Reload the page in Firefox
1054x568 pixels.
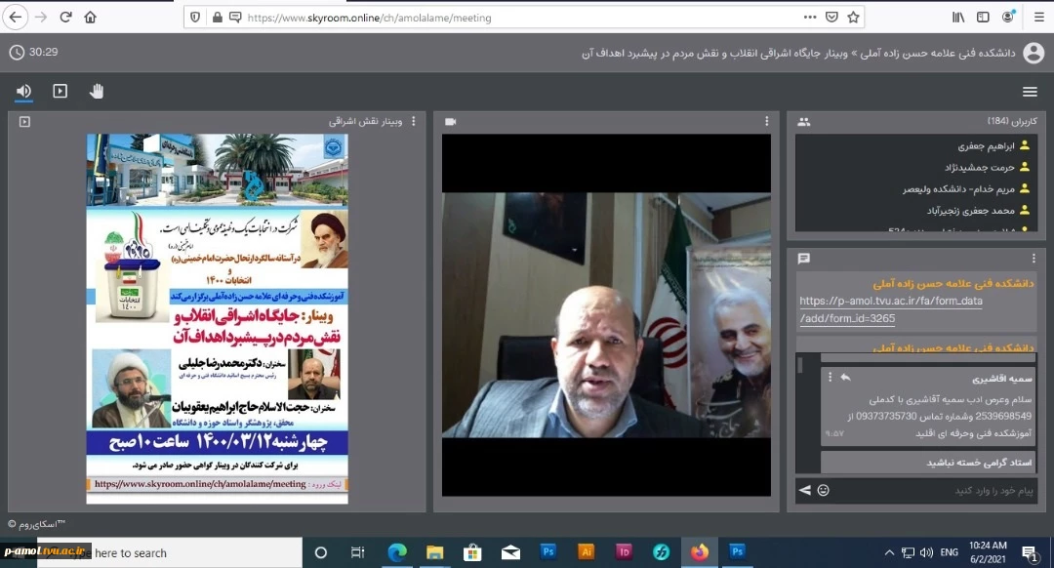pos(65,17)
